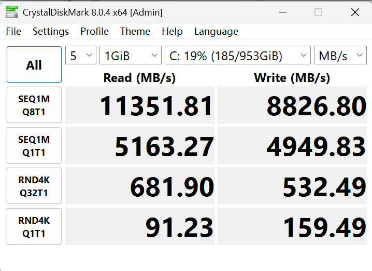Start the SEQ1M Q8T1 test

click(x=34, y=105)
